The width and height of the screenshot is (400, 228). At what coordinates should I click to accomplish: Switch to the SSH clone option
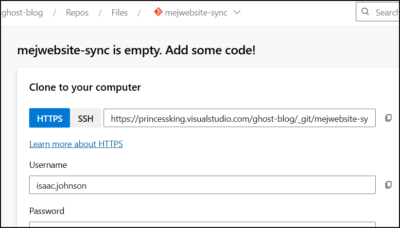click(x=86, y=118)
